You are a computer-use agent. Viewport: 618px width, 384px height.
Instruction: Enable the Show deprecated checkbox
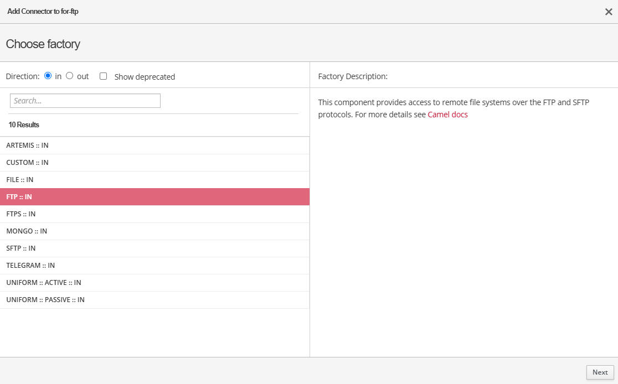point(103,76)
